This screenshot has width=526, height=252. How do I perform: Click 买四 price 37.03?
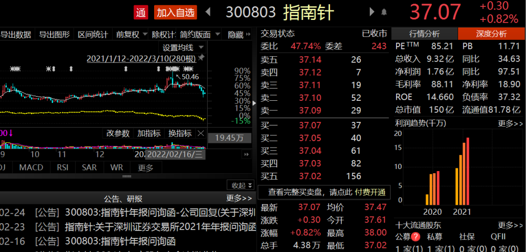coord(310,163)
